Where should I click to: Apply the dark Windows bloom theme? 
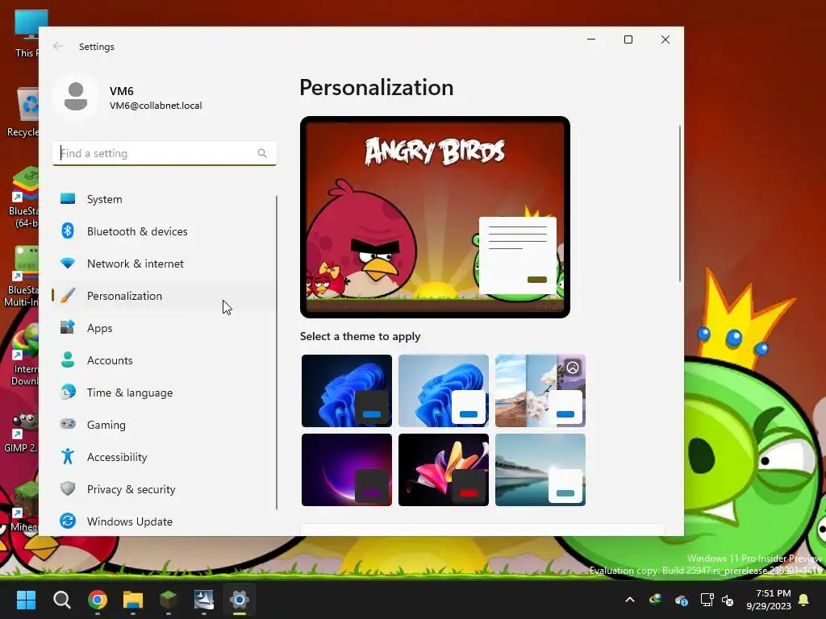pyautogui.click(x=347, y=391)
